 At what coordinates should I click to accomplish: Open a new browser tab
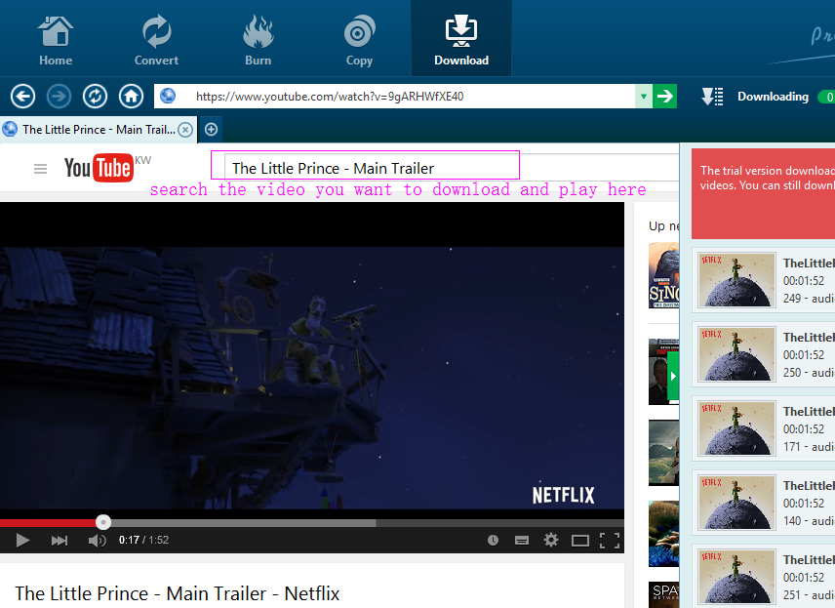[211, 130]
